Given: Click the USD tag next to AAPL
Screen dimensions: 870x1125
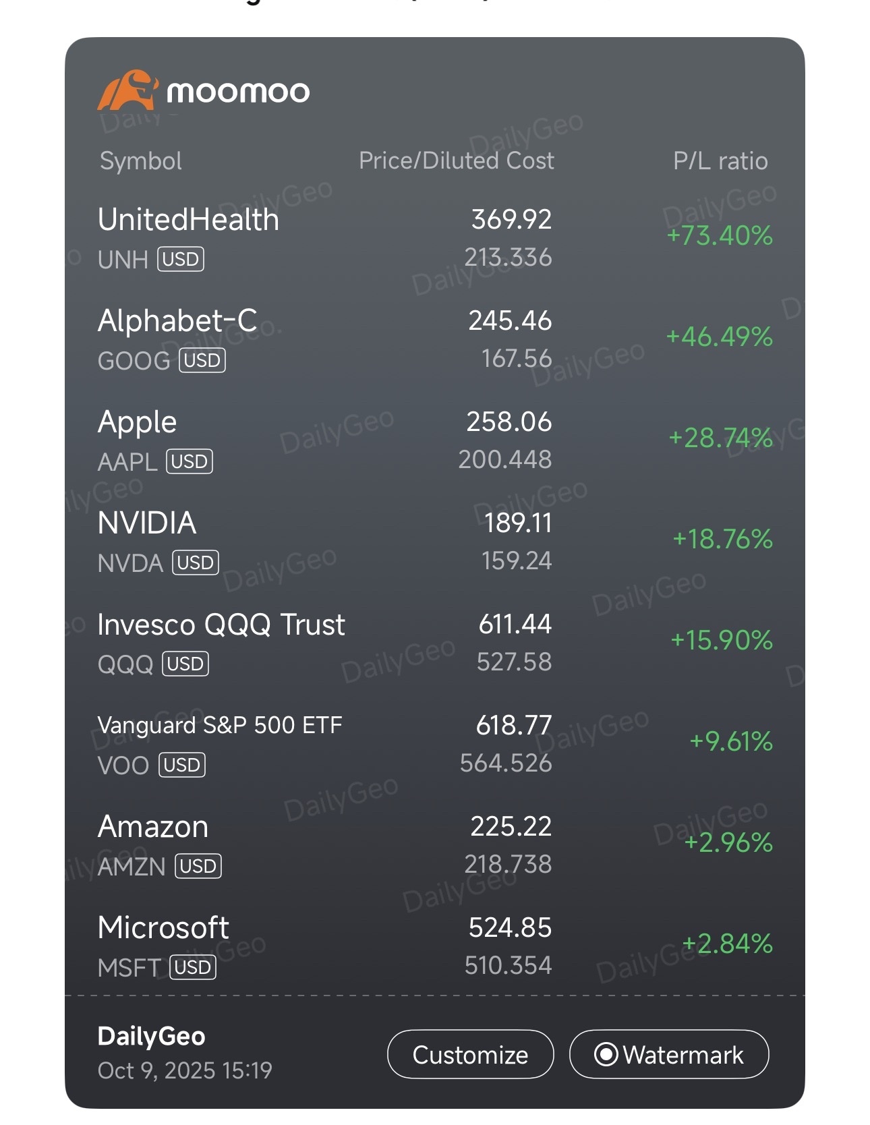Looking at the screenshot, I should pos(190,461).
